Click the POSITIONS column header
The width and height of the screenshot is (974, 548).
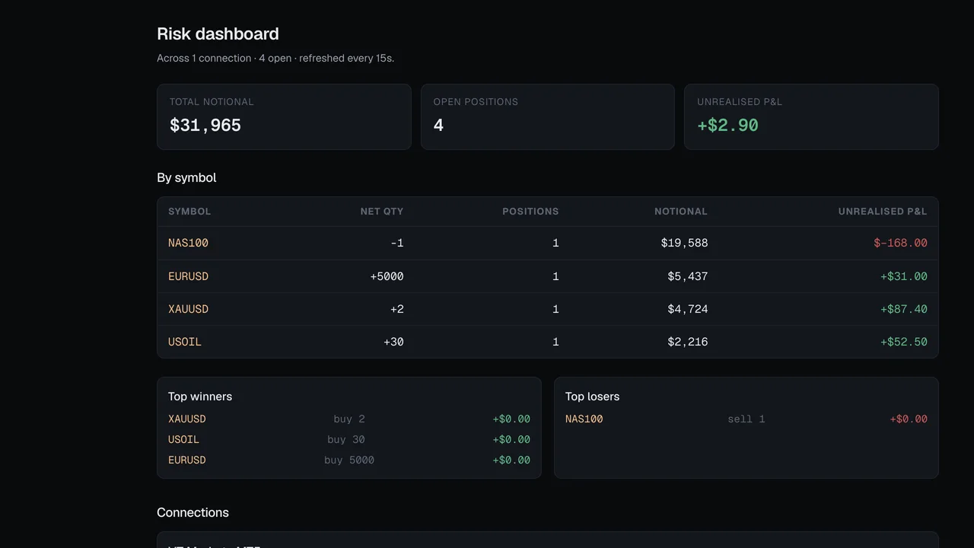pos(530,212)
